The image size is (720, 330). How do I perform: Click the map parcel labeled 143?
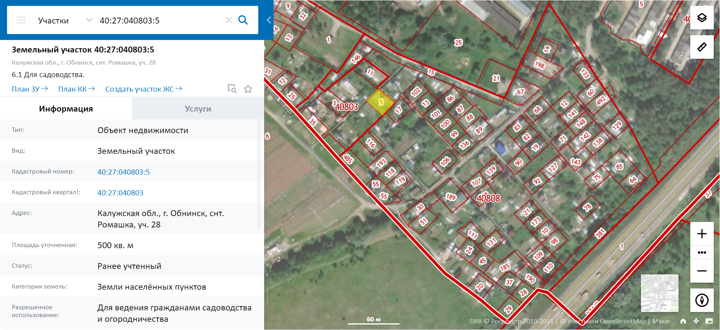576,162
